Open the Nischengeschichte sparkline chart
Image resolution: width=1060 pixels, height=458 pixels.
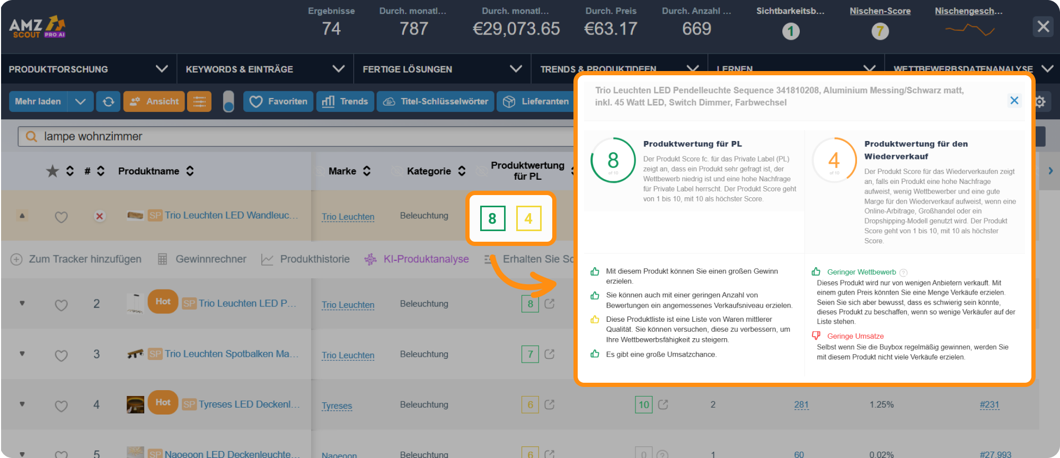pos(969,30)
